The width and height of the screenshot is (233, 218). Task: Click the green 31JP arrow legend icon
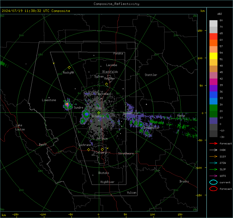click(213, 169)
